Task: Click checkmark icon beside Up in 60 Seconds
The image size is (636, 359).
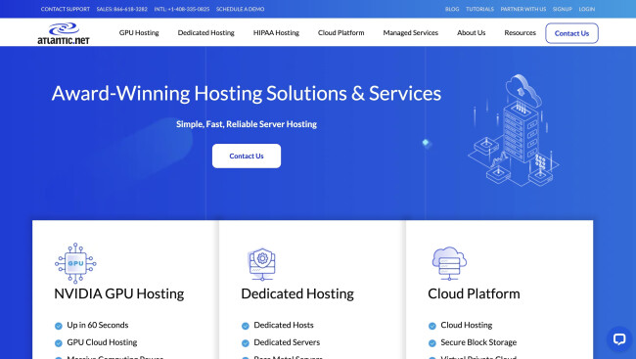Action: (59, 326)
